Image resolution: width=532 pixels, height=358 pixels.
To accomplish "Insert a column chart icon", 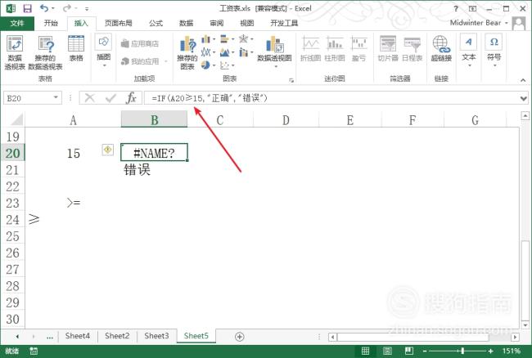I will click(x=206, y=39).
